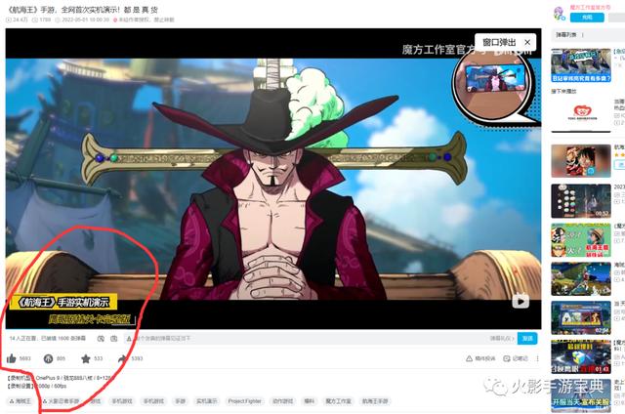Give a coin to the video
Viewport: 625px width, 414px height.
click(x=48, y=358)
